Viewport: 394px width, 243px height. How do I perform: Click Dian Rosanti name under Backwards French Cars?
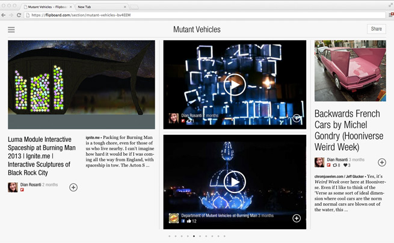pos(337,159)
